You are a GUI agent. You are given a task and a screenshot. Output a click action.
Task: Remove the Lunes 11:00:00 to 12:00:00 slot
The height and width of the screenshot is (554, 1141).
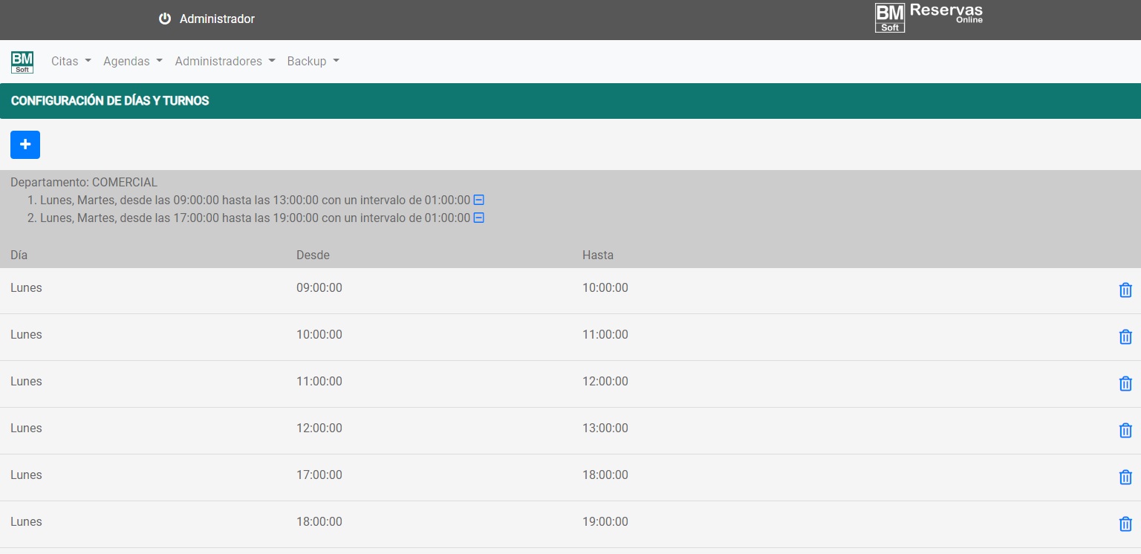pyautogui.click(x=1125, y=384)
